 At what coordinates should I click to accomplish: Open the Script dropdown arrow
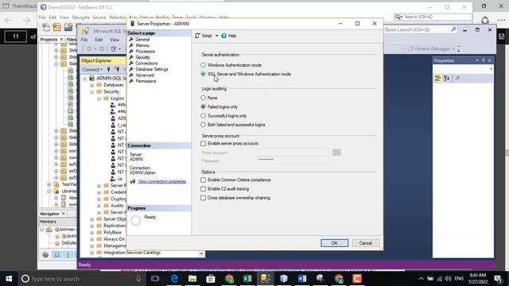[217, 36]
